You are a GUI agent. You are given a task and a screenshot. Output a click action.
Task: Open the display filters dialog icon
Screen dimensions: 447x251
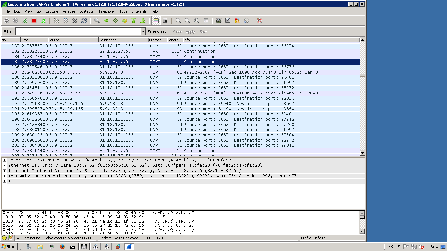(x=228, y=21)
